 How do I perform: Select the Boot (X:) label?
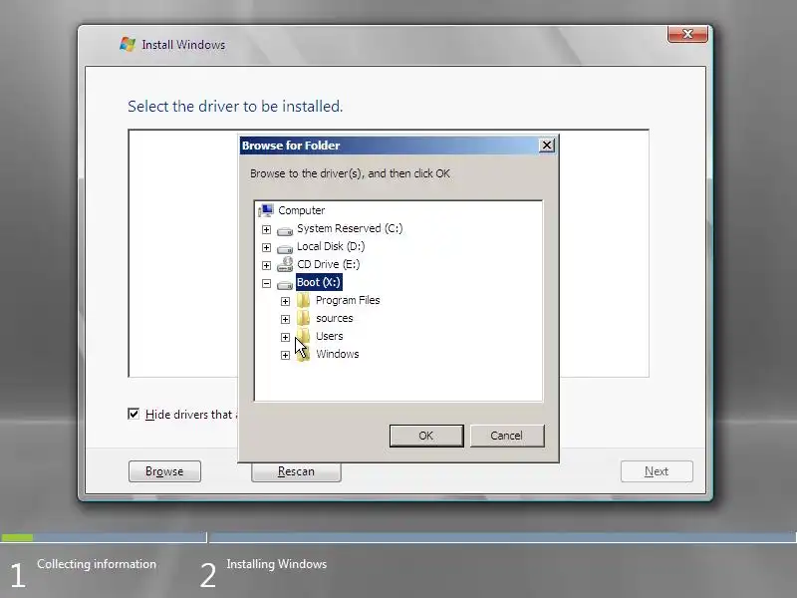pos(319,282)
